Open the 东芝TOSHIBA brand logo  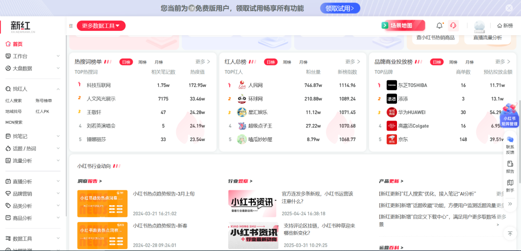click(392, 85)
